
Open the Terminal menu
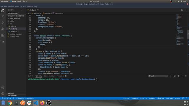30,6
